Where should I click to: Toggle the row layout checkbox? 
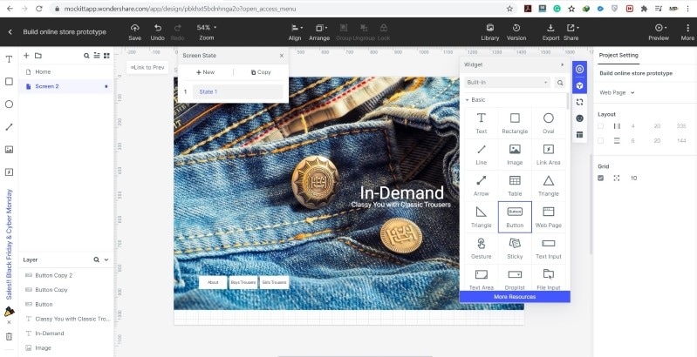pyautogui.click(x=600, y=140)
